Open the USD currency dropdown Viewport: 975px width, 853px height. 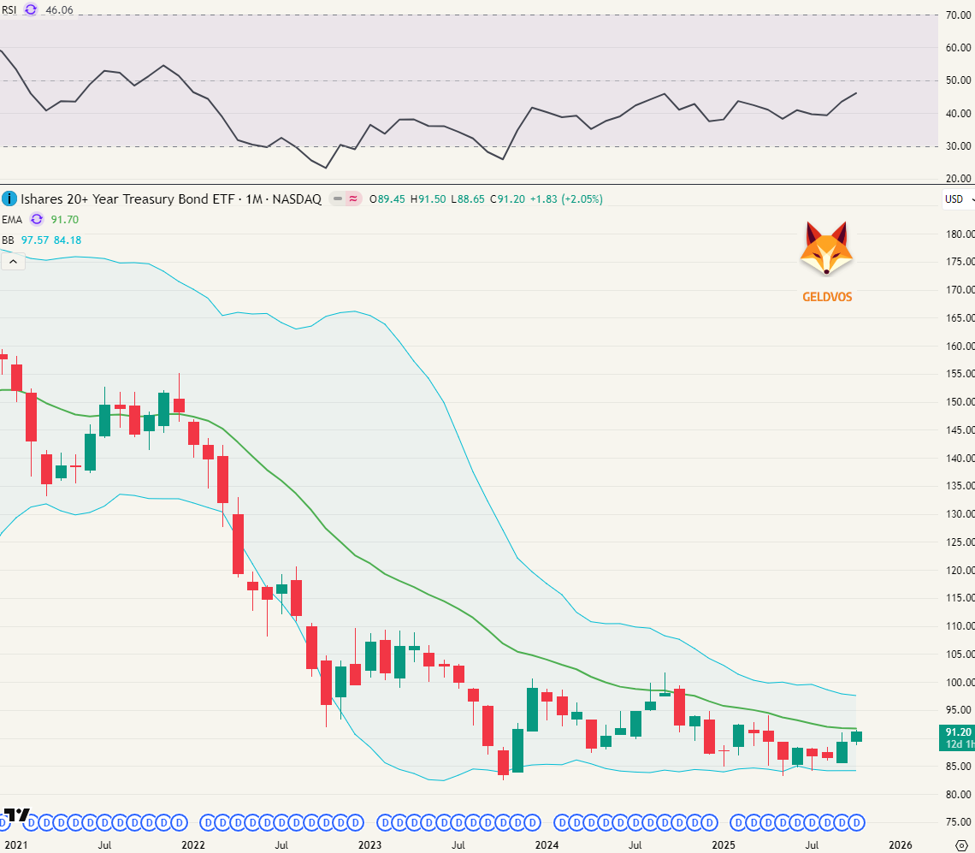957,198
